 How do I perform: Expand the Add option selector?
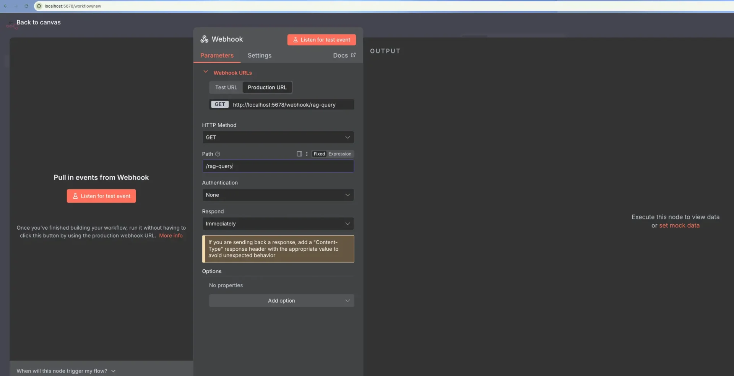281,300
